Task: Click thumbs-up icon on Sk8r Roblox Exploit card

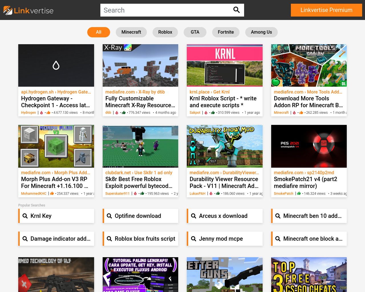Action: 142,193
